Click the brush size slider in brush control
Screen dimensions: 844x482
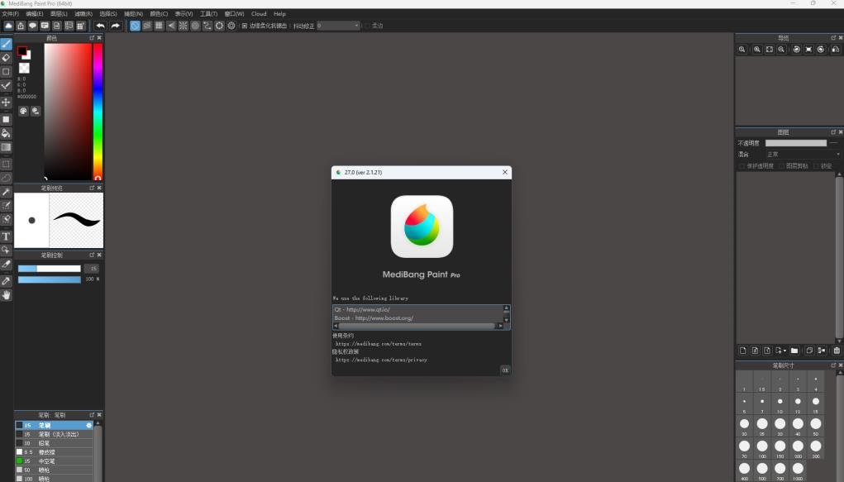coord(49,269)
